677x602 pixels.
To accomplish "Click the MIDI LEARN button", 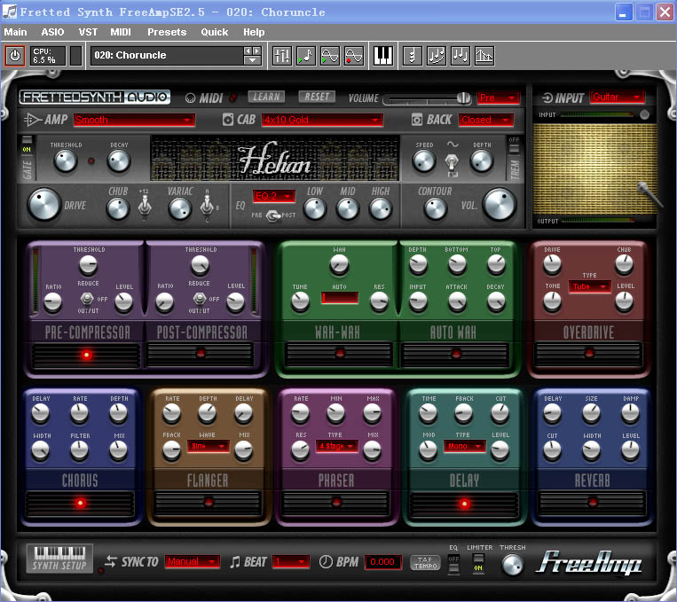I will pyautogui.click(x=266, y=97).
